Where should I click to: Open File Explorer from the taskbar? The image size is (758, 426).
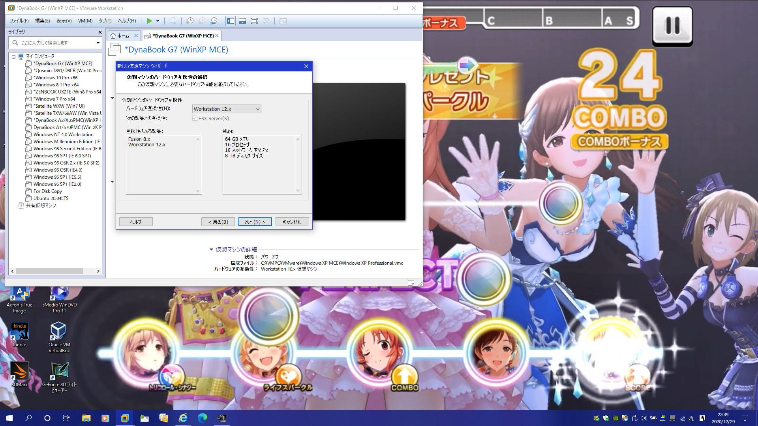click(86, 418)
